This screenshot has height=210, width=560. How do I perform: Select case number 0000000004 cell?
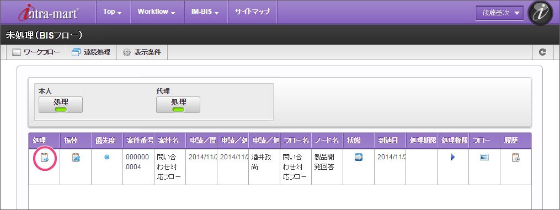click(138, 167)
